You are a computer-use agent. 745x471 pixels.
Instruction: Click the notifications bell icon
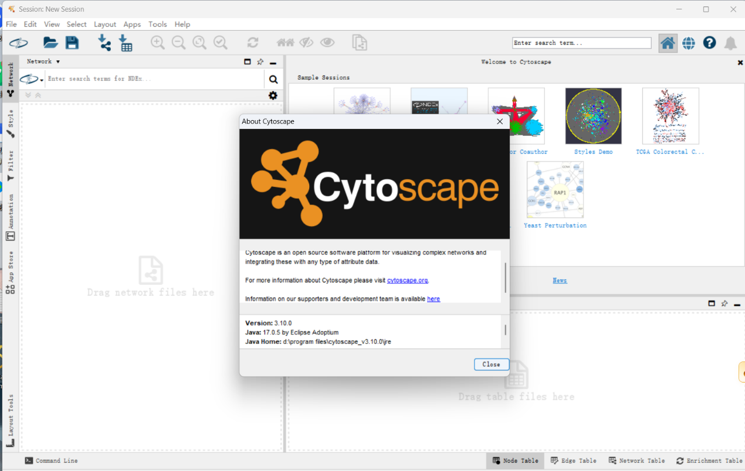point(730,43)
